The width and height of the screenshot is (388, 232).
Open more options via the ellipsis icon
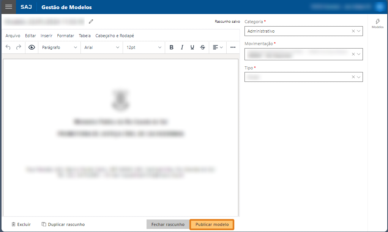[x=232, y=47]
